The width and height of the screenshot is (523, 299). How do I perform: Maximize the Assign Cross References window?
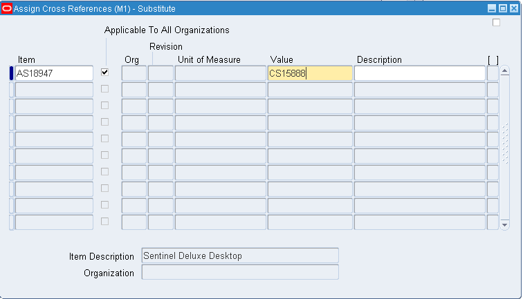pos(502,8)
